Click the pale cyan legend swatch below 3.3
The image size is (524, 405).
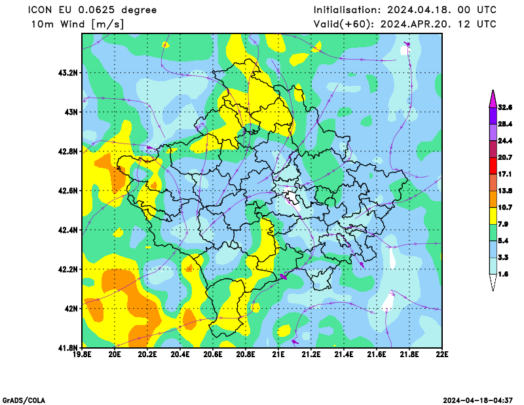coord(493,266)
